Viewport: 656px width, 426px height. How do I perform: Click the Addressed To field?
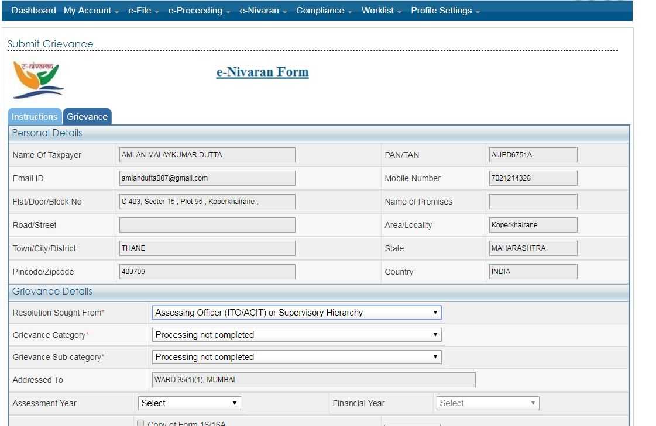point(314,380)
